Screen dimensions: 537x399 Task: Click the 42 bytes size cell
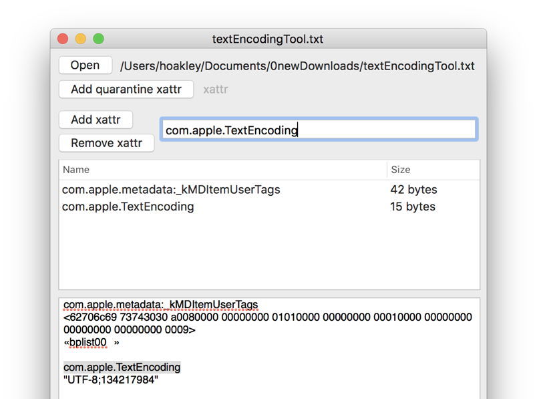(413, 190)
